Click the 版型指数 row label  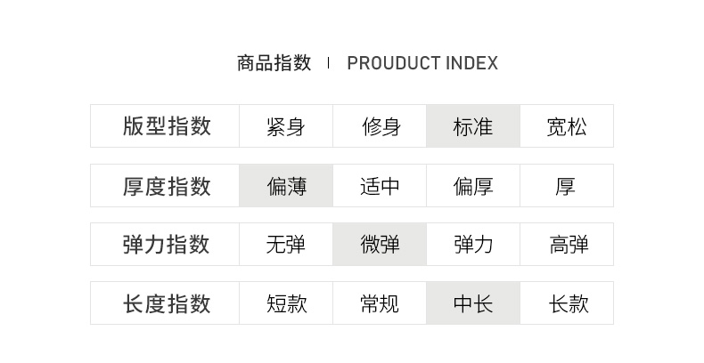[x=166, y=126]
